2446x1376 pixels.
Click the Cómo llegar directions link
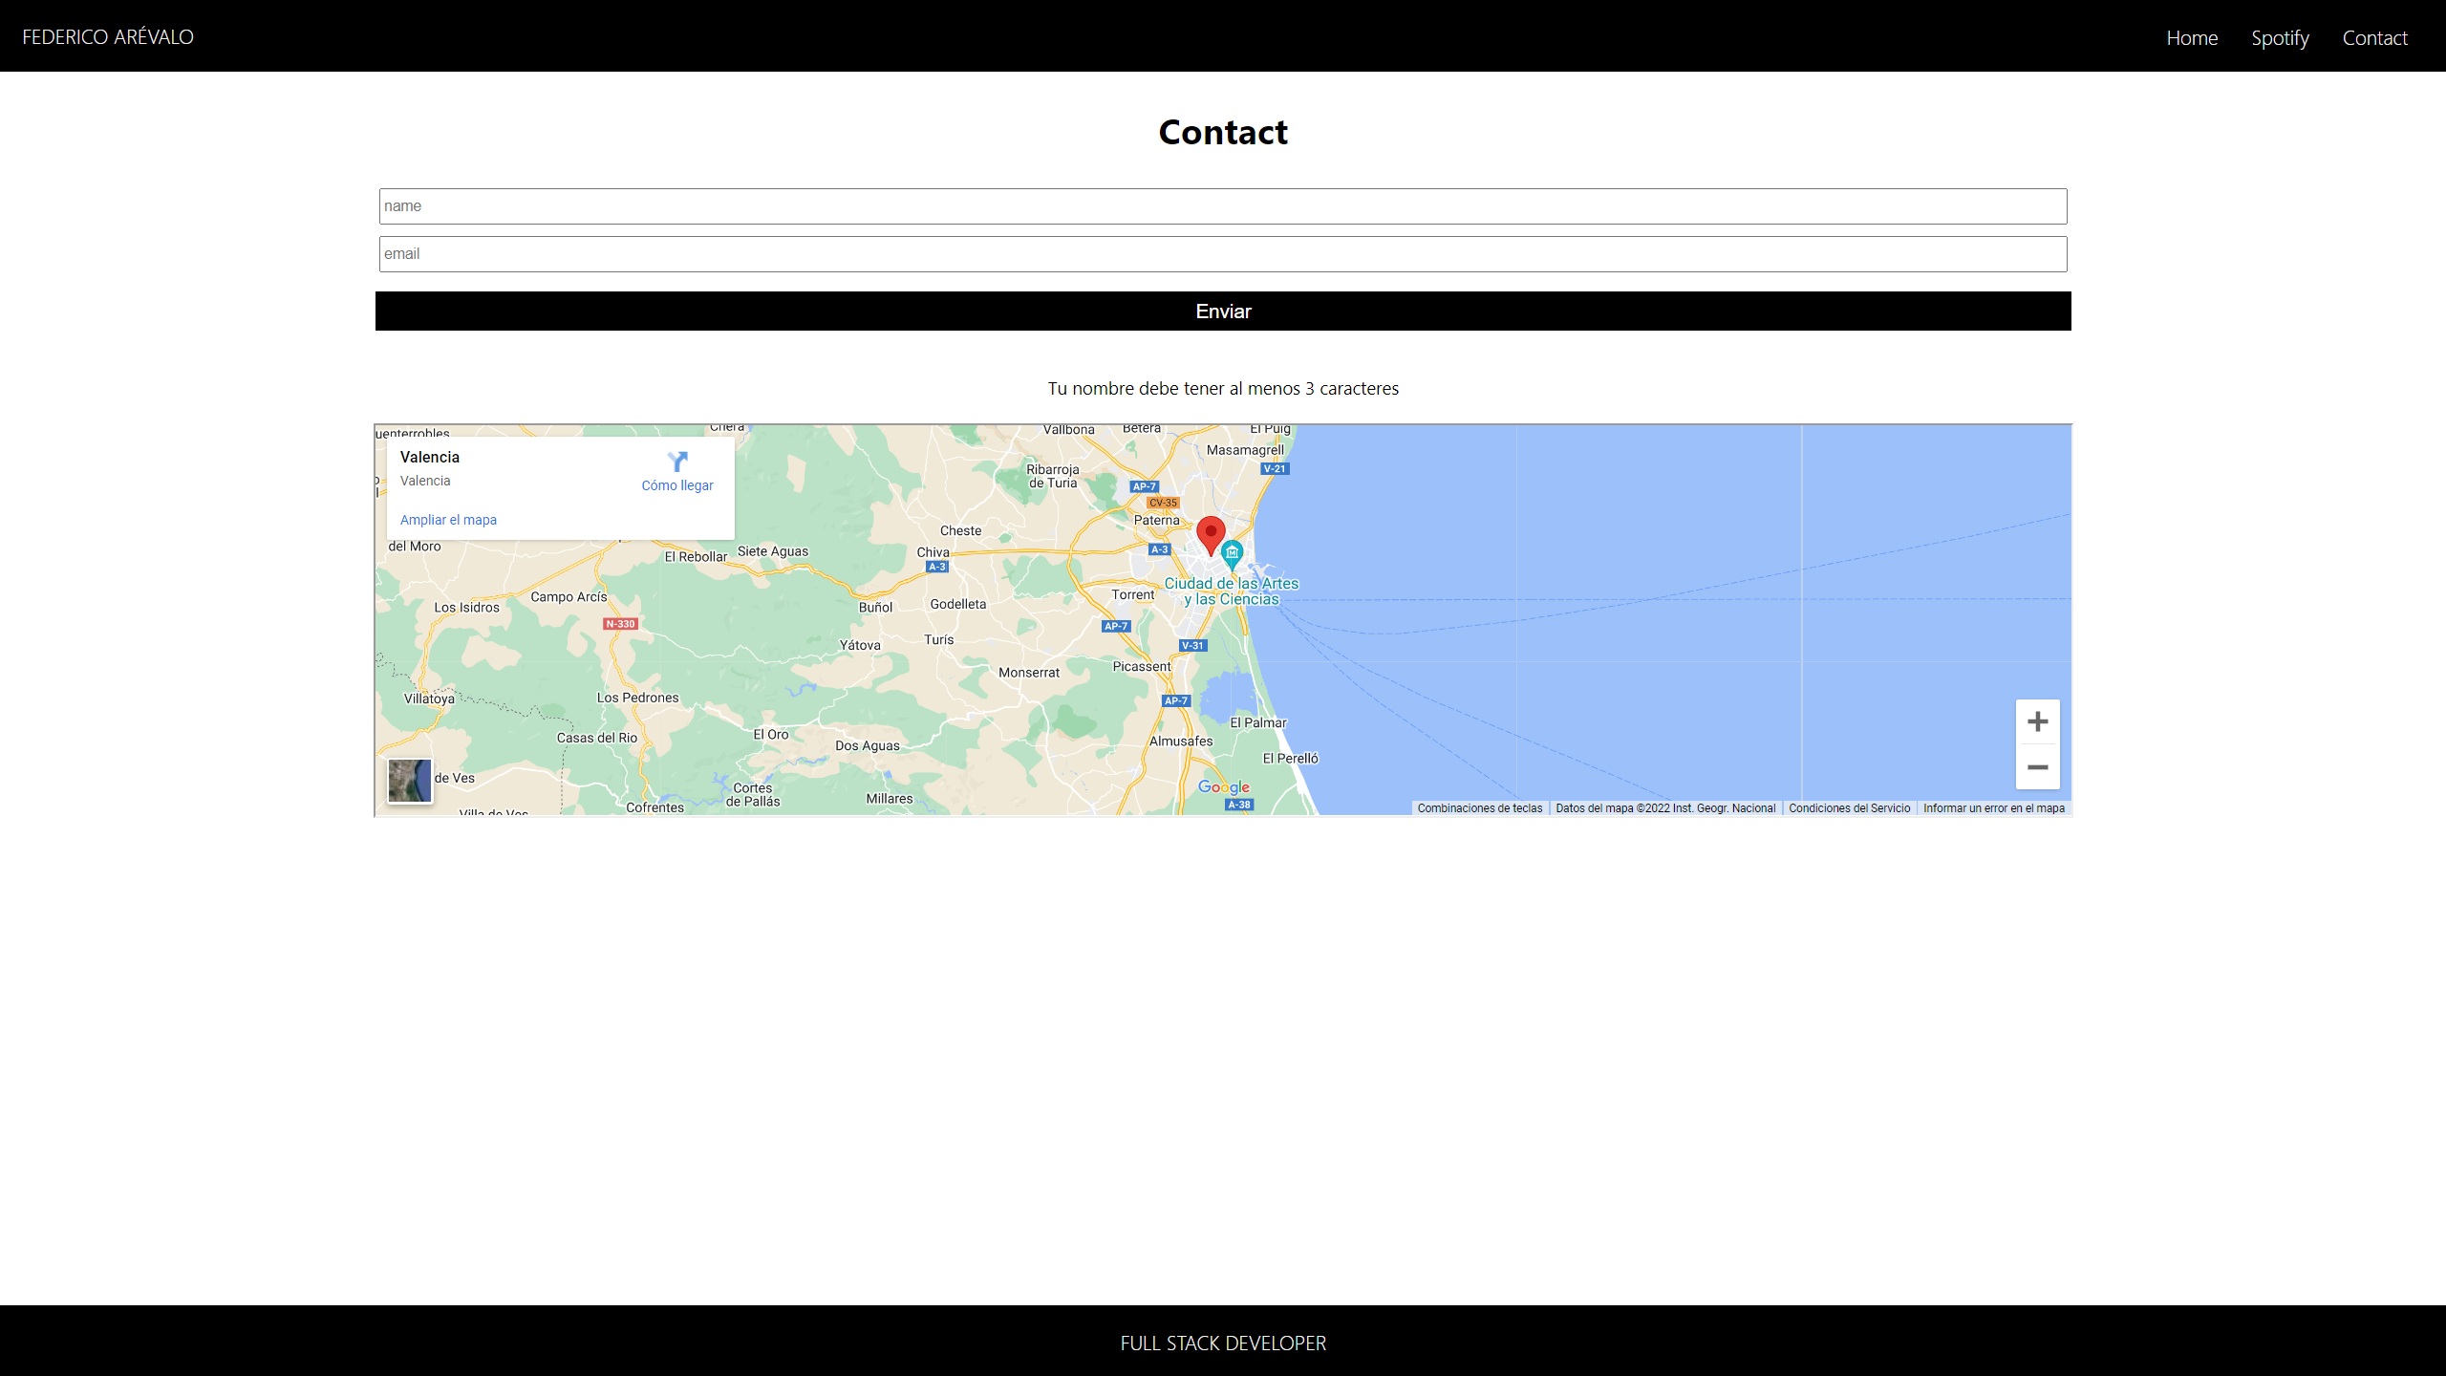[676, 485]
